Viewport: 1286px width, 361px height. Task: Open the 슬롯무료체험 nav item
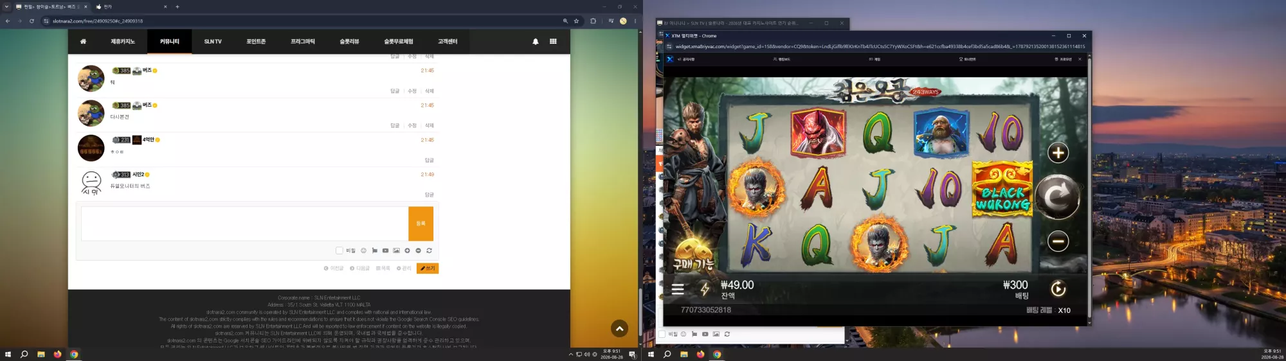pos(399,42)
